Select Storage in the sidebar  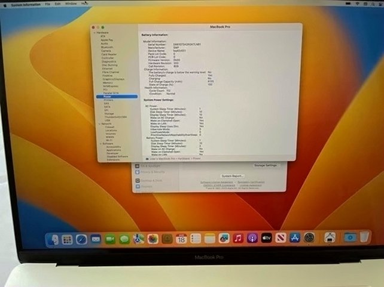pyautogui.click(x=109, y=113)
